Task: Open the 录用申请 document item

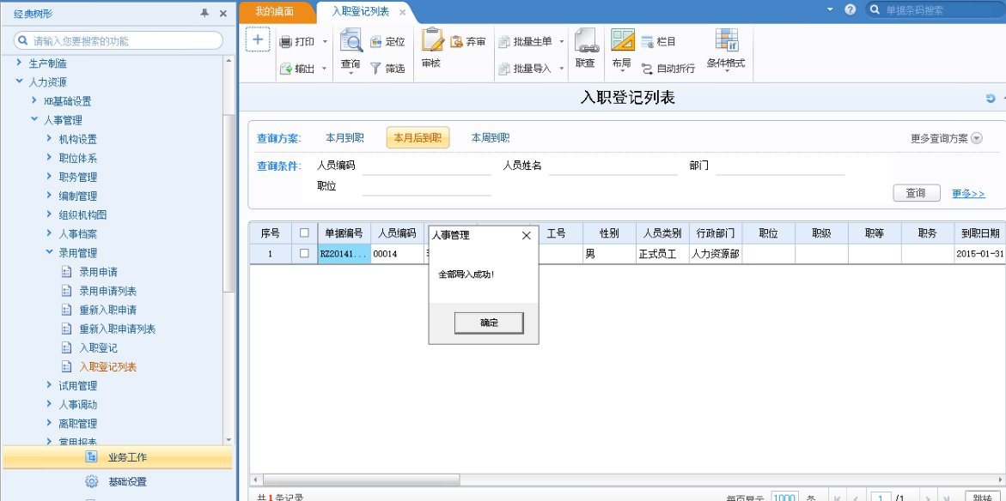Action: (x=98, y=272)
